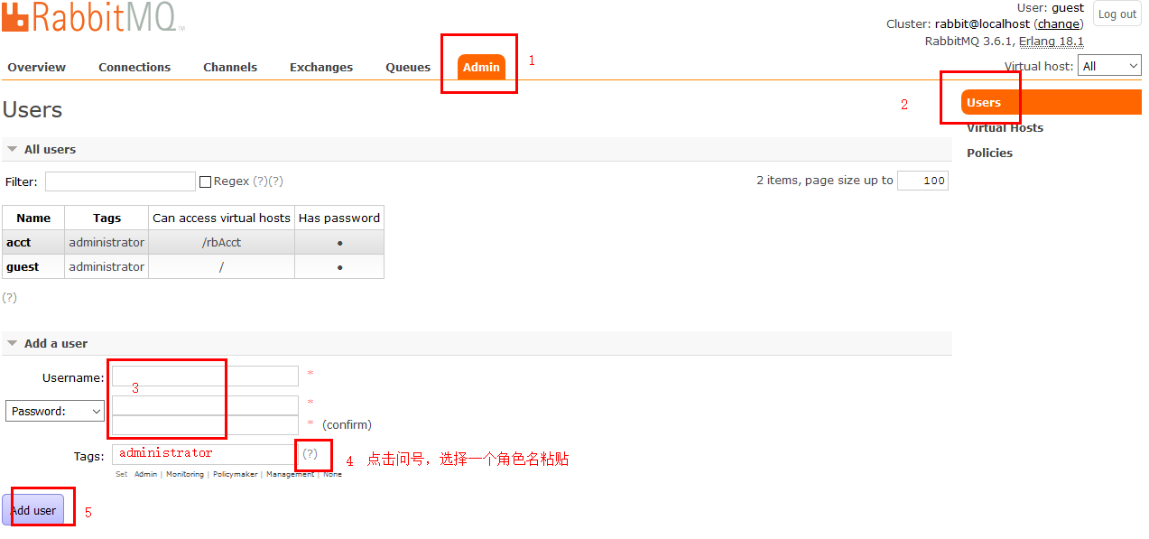This screenshot has height=539, width=1149.
Task: Open the guest user details
Action: (x=23, y=266)
